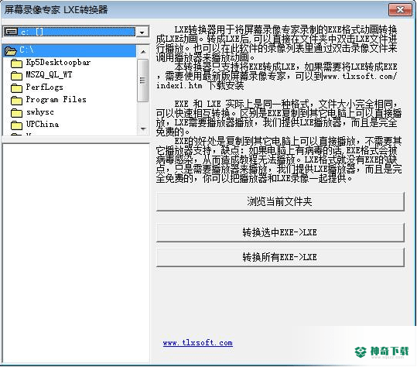Click the MSZQ_QL_WT folder icon
This screenshot has width=417, height=367.
tap(16, 76)
